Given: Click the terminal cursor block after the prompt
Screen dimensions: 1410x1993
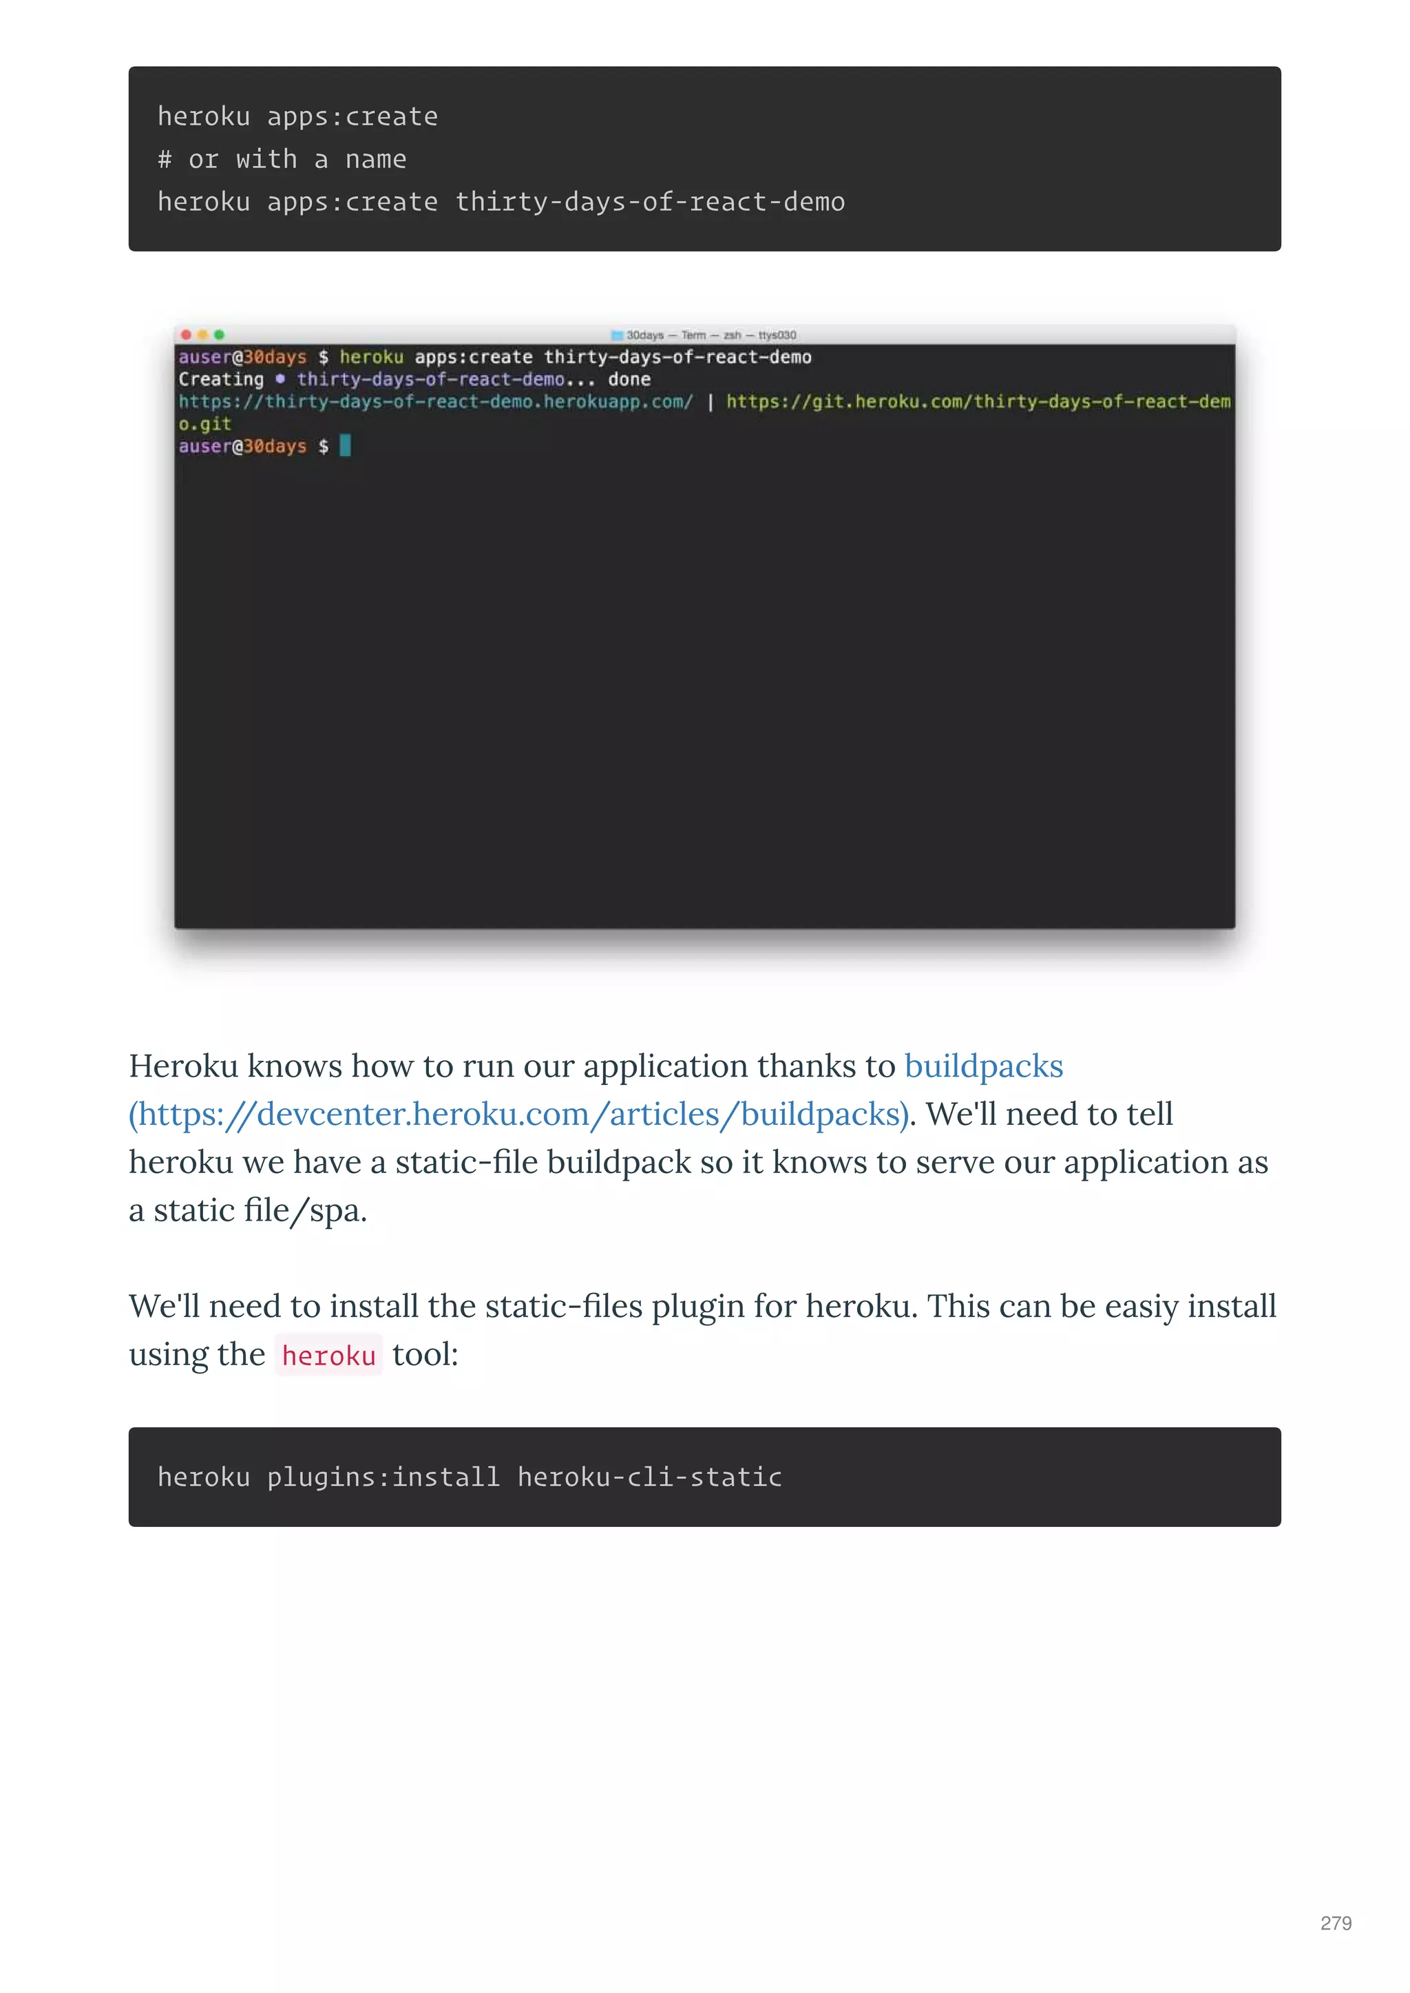Looking at the screenshot, I should pyautogui.click(x=345, y=445).
